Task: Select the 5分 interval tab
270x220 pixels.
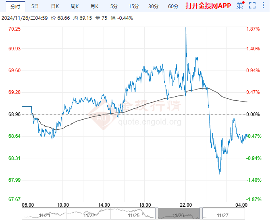Action: tap(114, 6)
